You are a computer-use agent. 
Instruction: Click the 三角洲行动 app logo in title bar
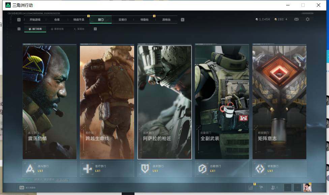tap(8, 5)
